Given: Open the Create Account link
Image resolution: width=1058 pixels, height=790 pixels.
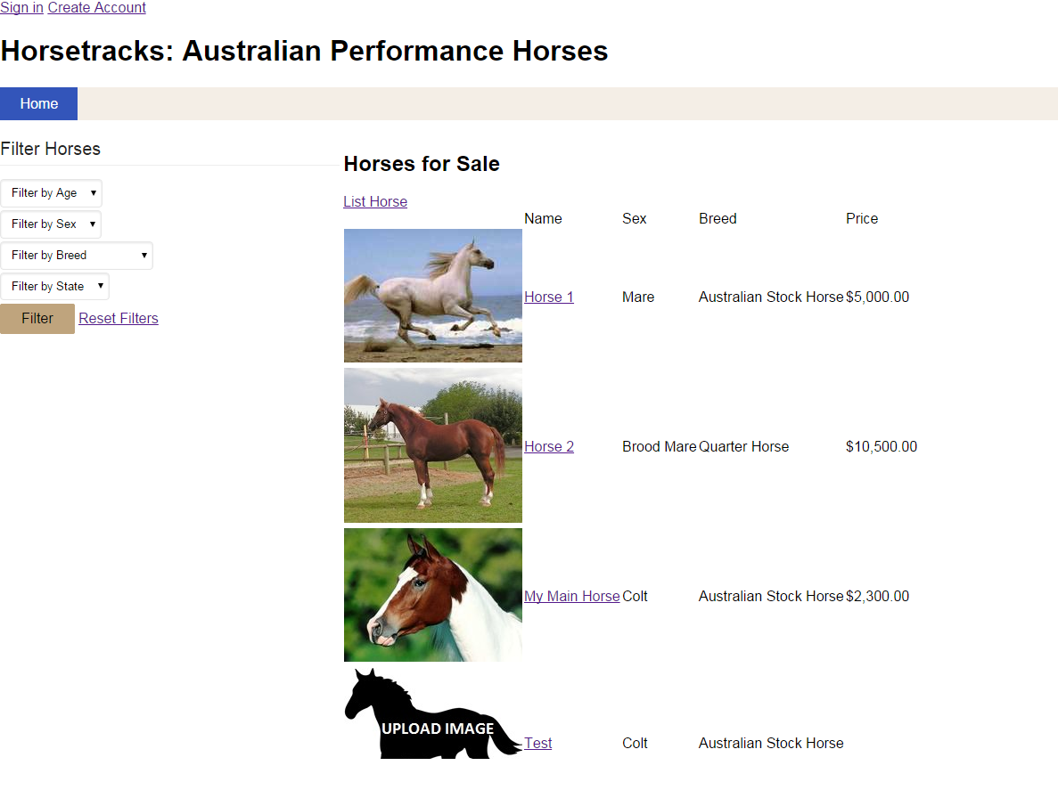Looking at the screenshot, I should (x=96, y=8).
